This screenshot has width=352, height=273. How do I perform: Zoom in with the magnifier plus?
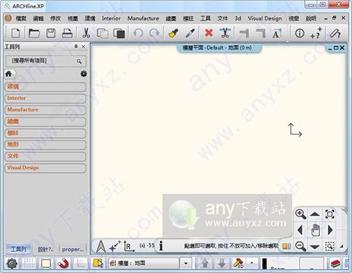coord(300,214)
